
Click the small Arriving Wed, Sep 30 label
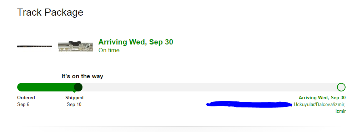[322, 97]
